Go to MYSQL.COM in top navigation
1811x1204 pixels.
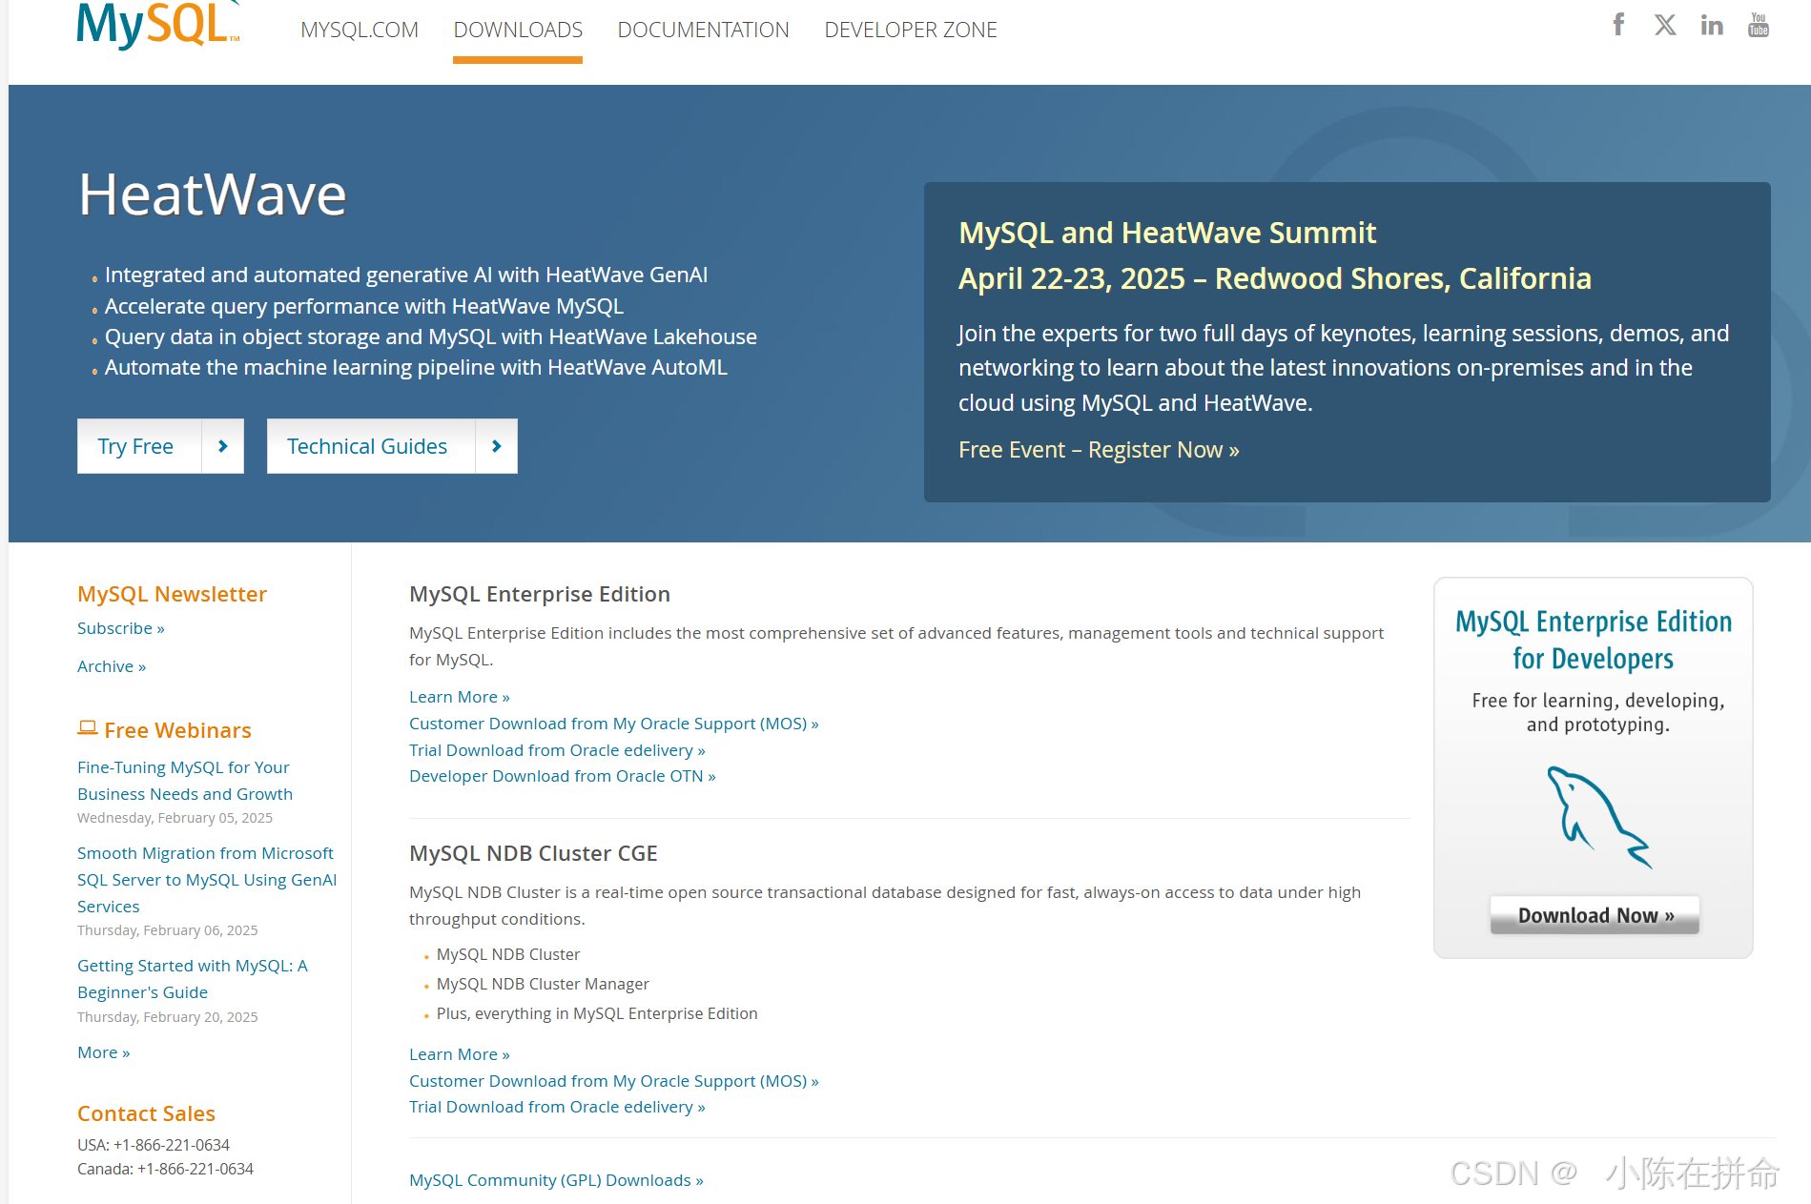360,30
